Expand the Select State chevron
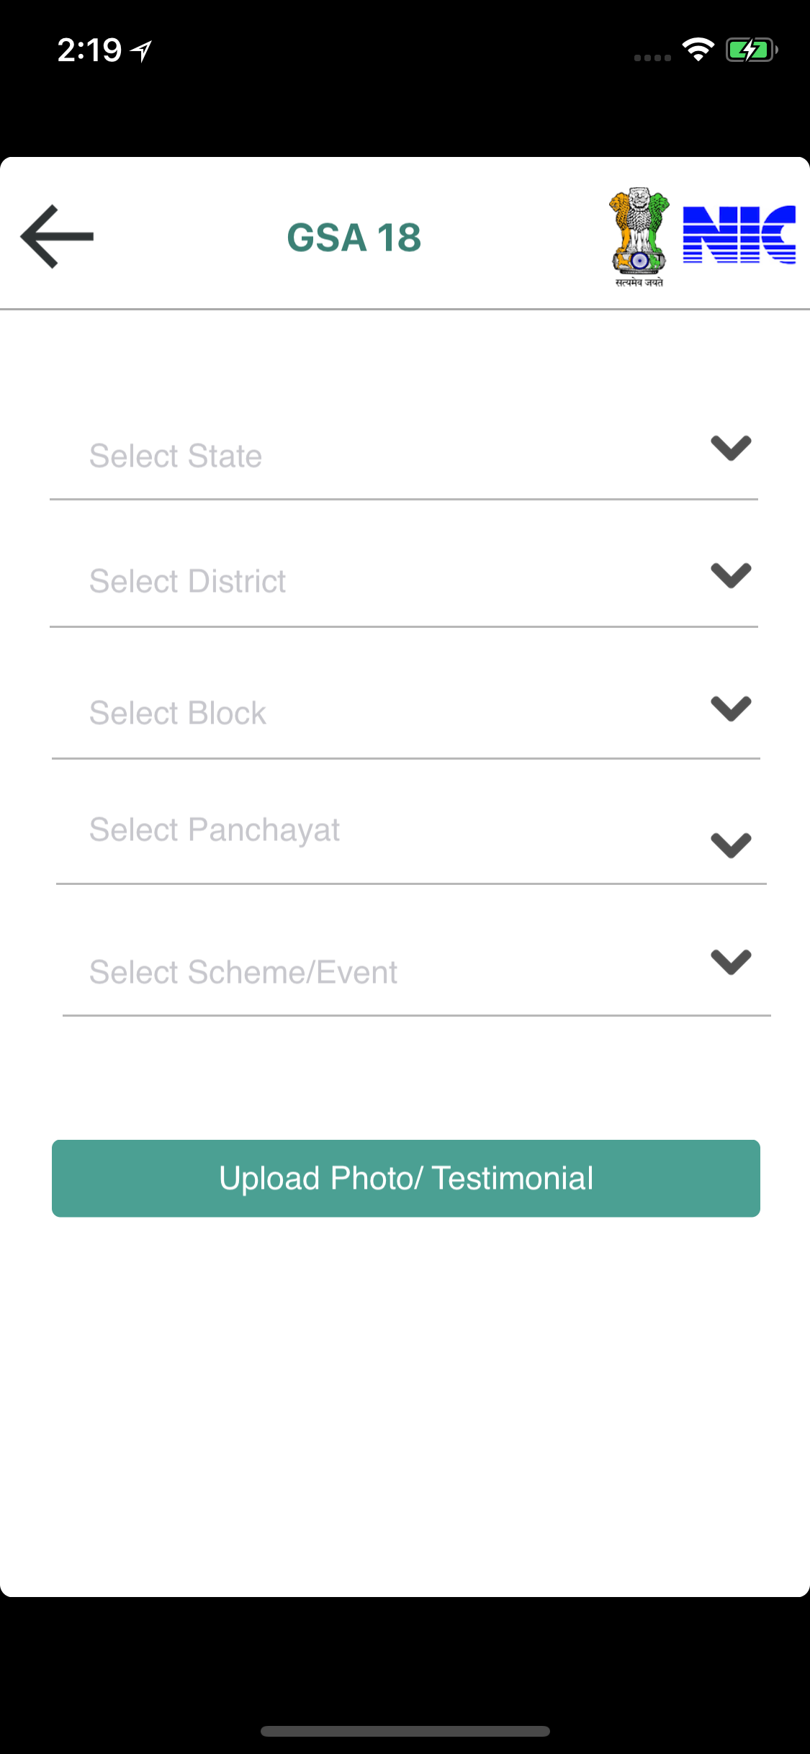The image size is (810, 1754). click(x=731, y=448)
